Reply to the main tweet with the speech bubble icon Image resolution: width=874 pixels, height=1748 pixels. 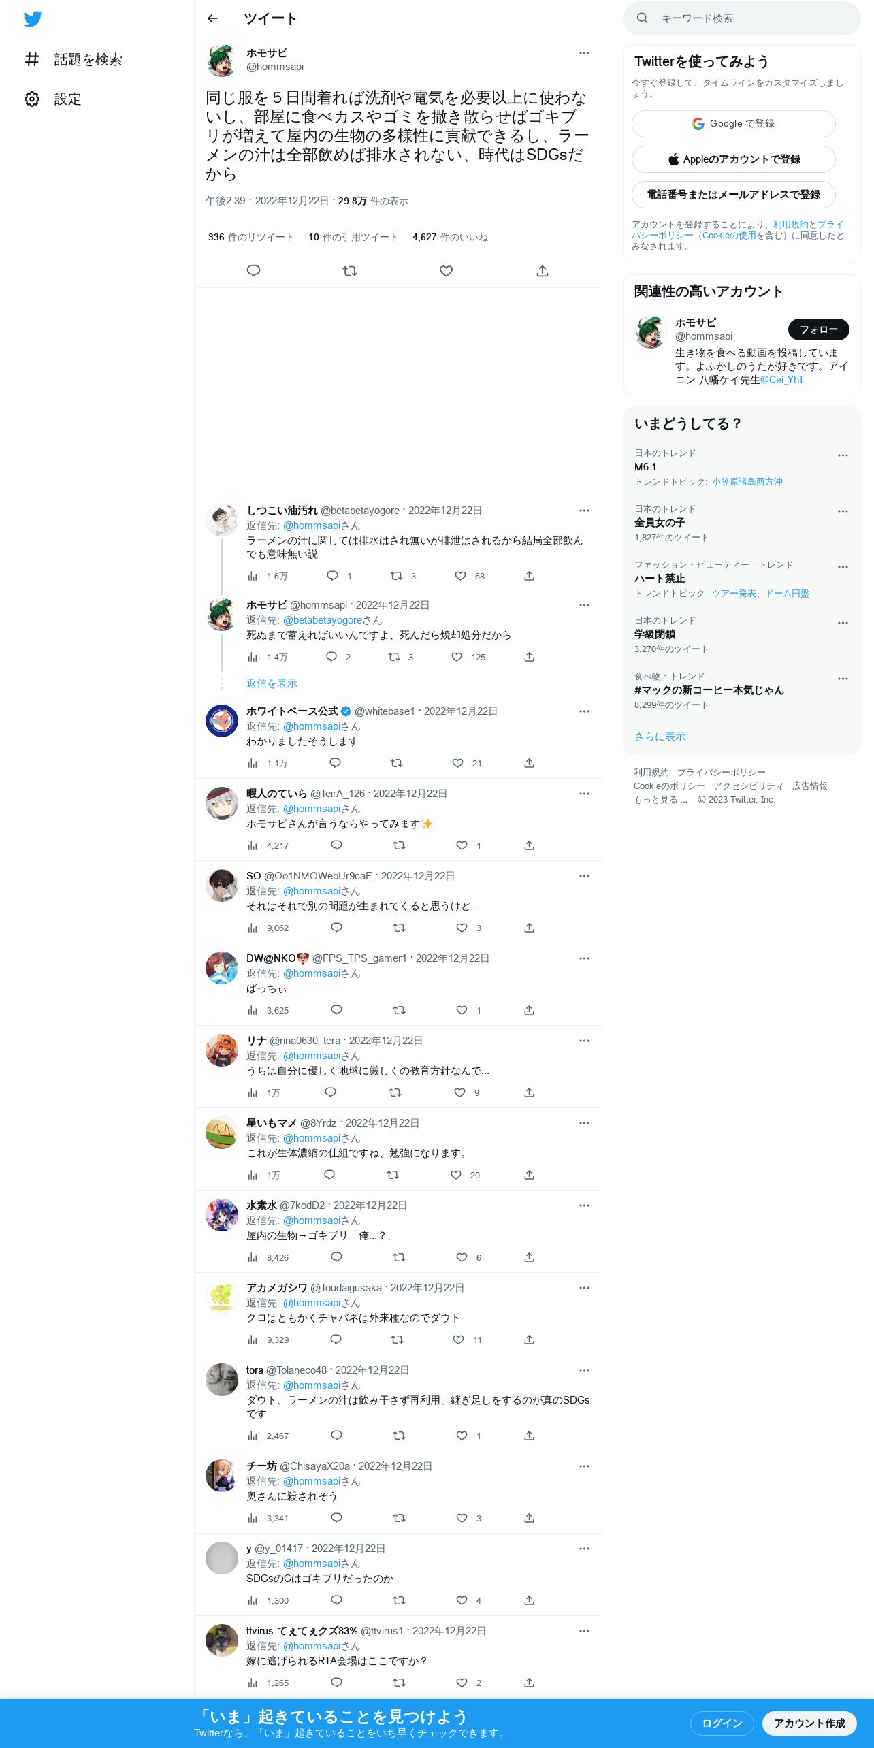click(x=253, y=271)
